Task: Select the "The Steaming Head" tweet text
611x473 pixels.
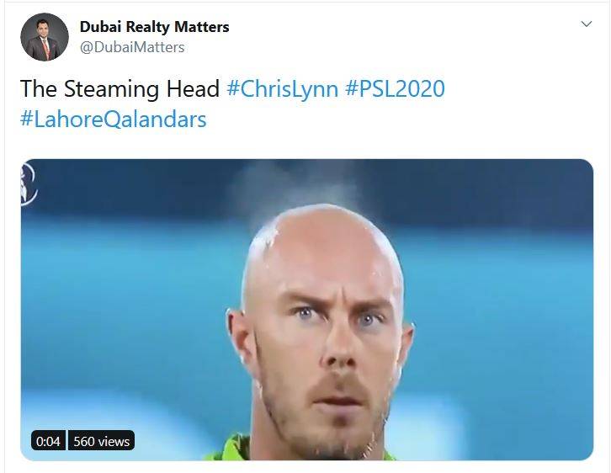Action: click(x=120, y=88)
